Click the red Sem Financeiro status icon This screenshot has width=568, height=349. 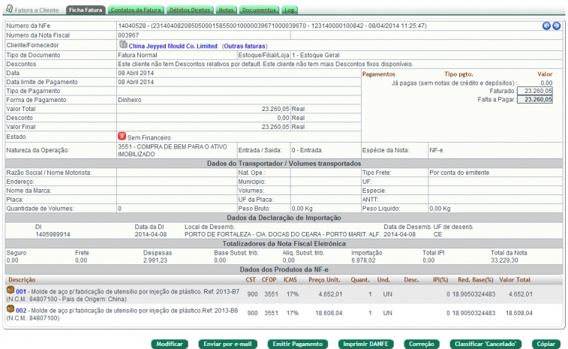coord(122,137)
